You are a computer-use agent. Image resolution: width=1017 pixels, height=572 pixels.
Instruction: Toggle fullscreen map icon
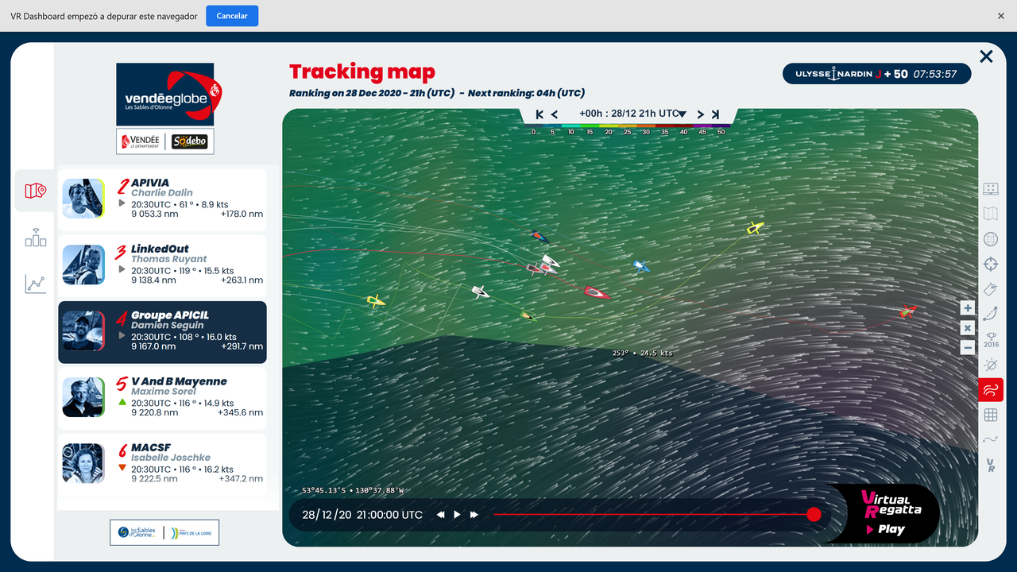991,189
